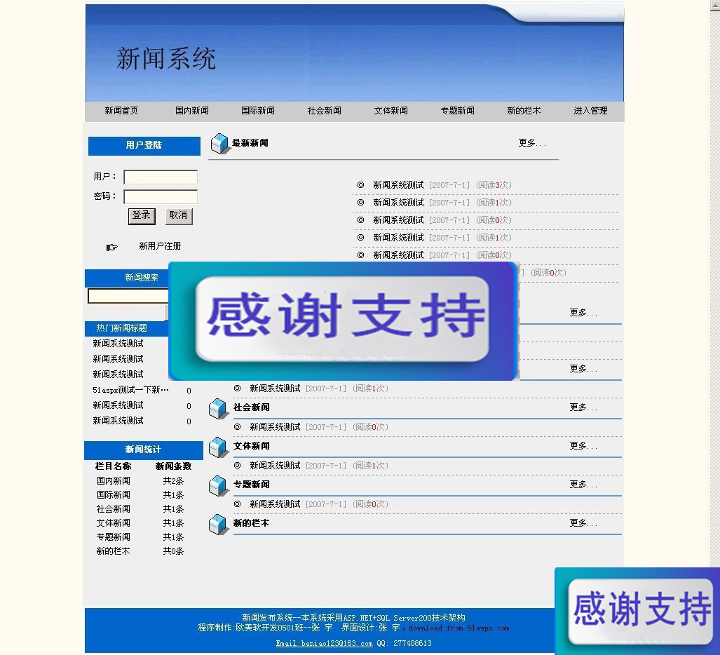
Task: Click the page scrollbar up arrow
Action: [715, 6]
